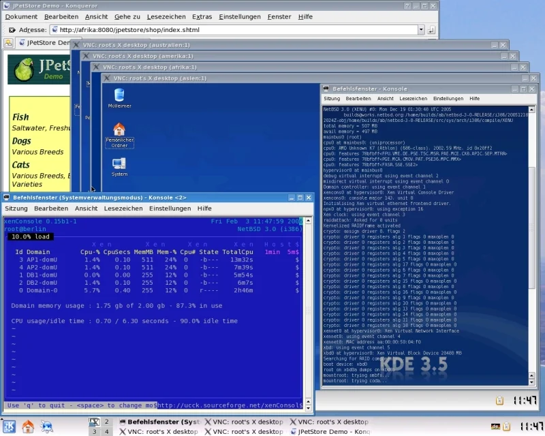
Task: Click the Domain-0 row in xenConsole
Action: [x=153, y=290]
